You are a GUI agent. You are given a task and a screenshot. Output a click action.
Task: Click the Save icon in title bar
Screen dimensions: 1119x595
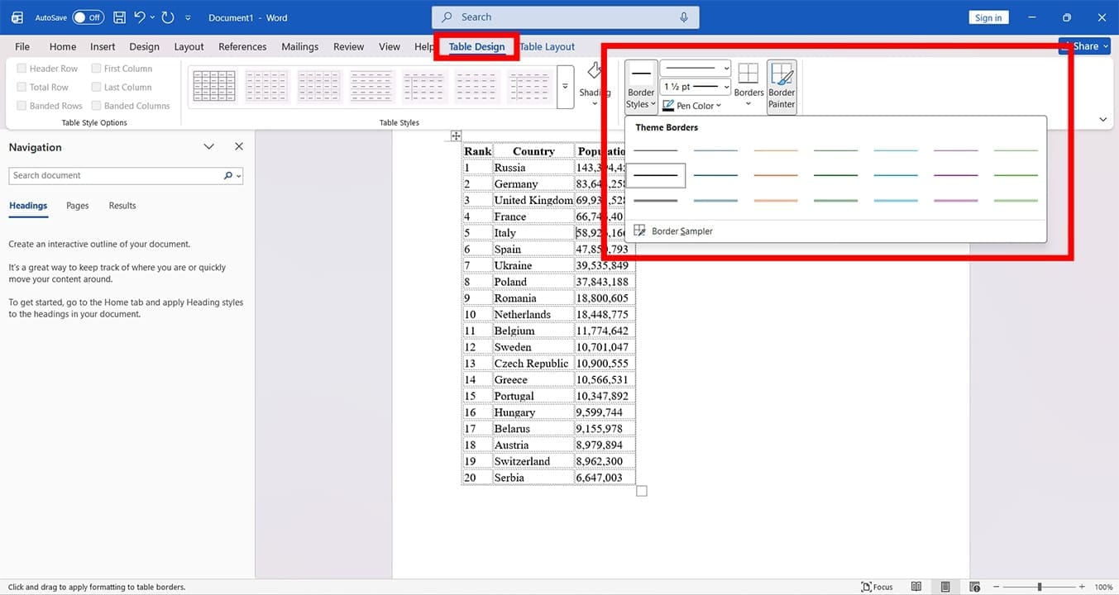[x=119, y=17]
